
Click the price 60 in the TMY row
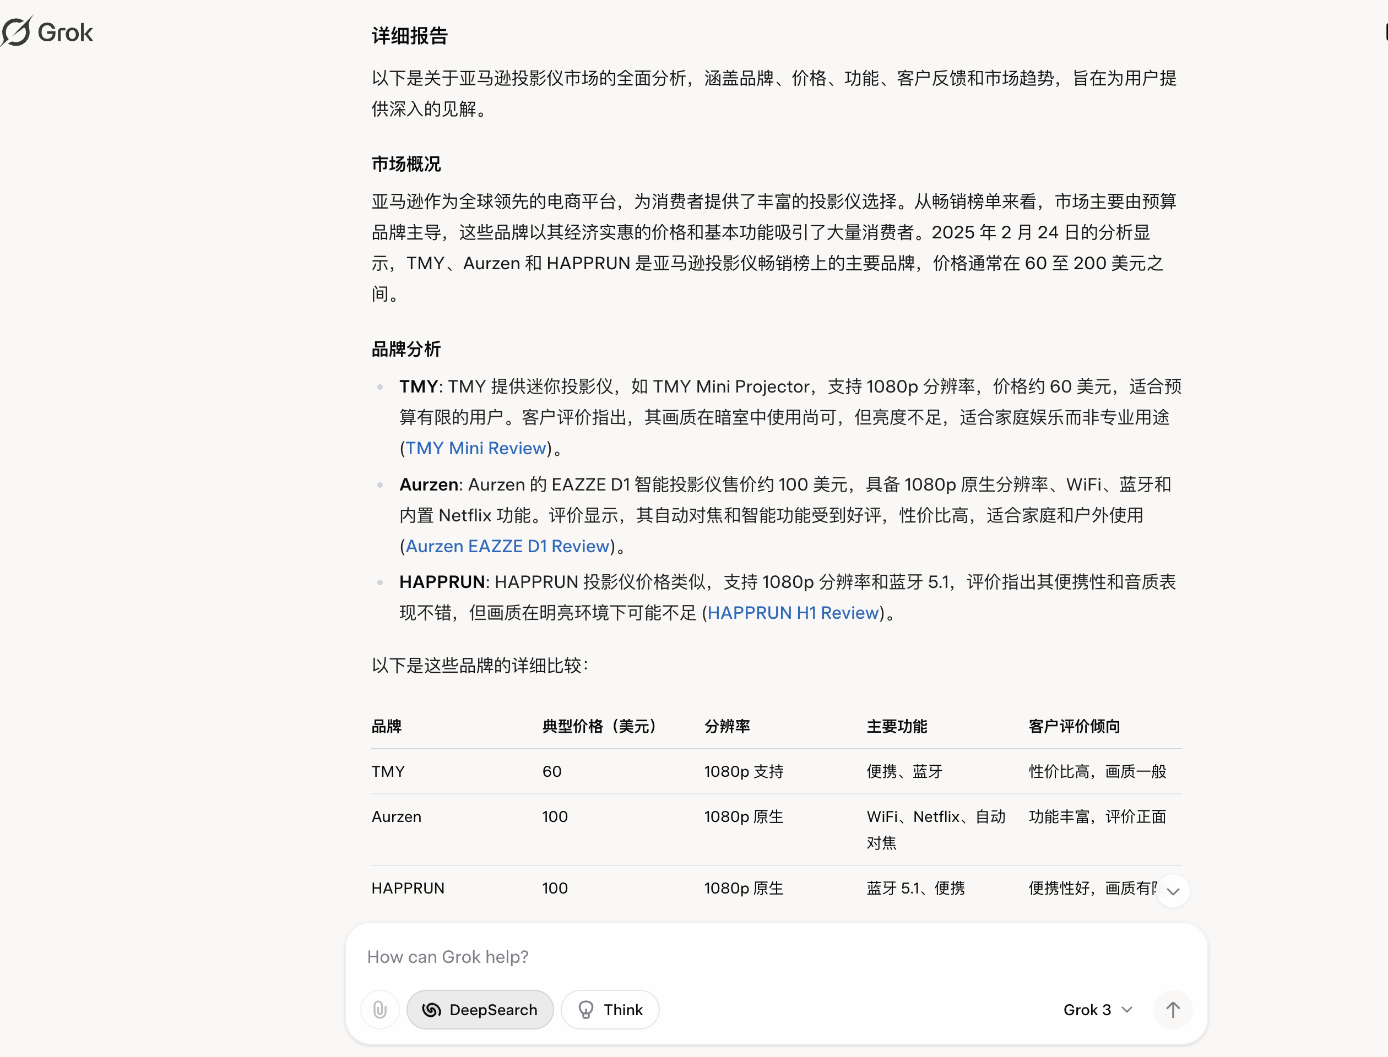552,771
